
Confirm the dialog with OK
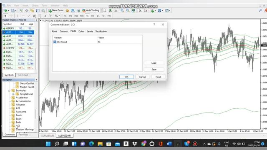(126, 77)
